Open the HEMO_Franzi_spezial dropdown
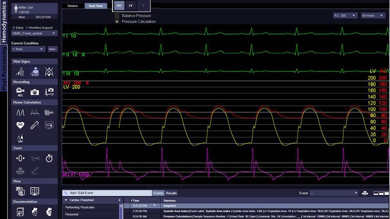 34,33
